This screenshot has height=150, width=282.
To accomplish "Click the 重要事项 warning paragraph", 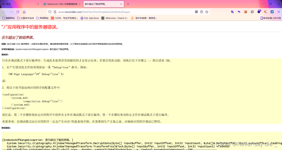I will 82,122.
